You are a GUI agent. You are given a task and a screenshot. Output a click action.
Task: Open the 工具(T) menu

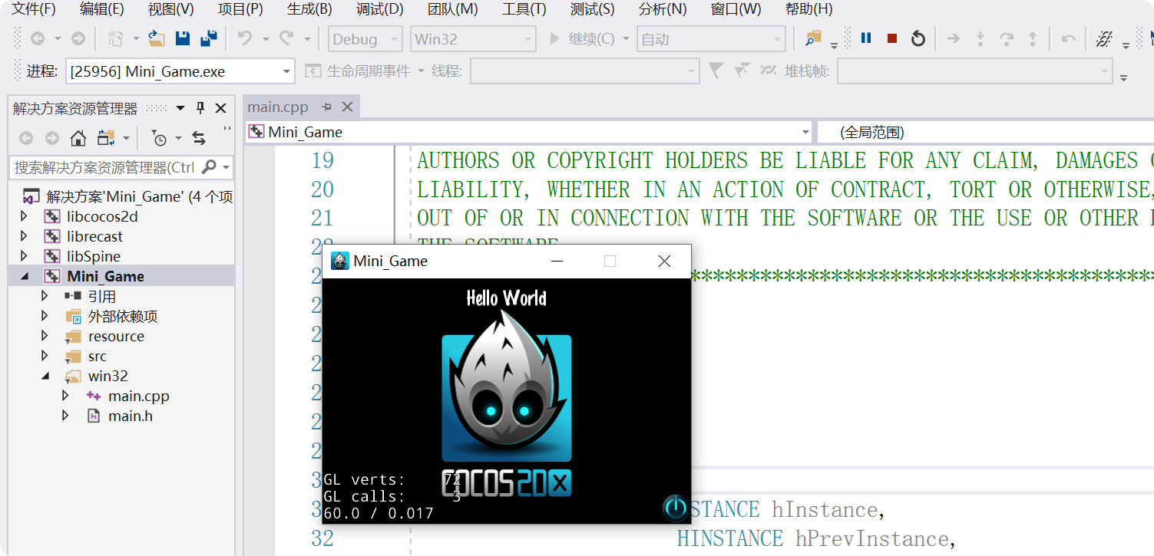click(x=524, y=9)
